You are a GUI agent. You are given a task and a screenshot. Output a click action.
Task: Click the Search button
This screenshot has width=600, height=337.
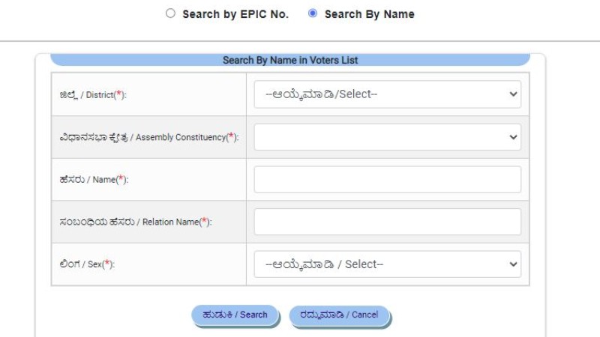(235, 315)
